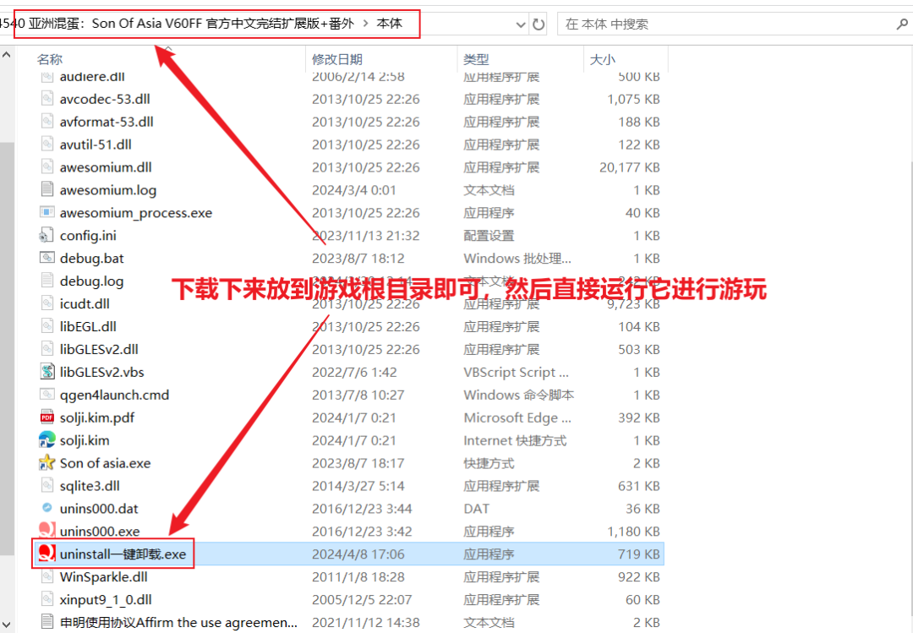The height and width of the screenshot is (633, 913).
Task: Click the solji.kim.pdf PDF icon
Action: (47, 417)
